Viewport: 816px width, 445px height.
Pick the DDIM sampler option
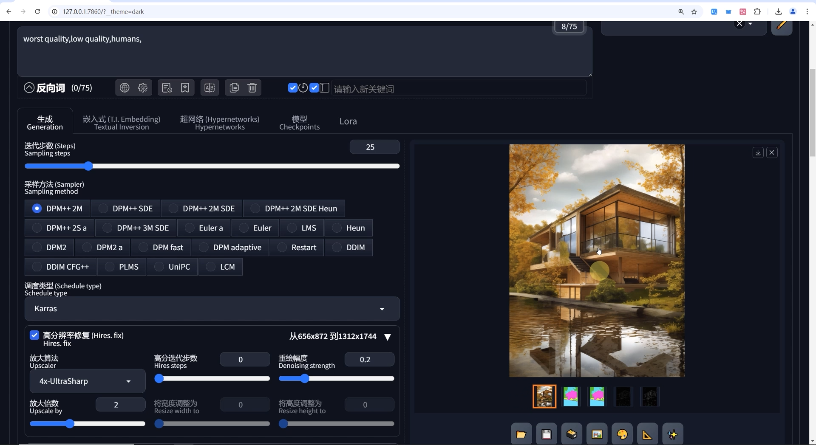point(348,248)
